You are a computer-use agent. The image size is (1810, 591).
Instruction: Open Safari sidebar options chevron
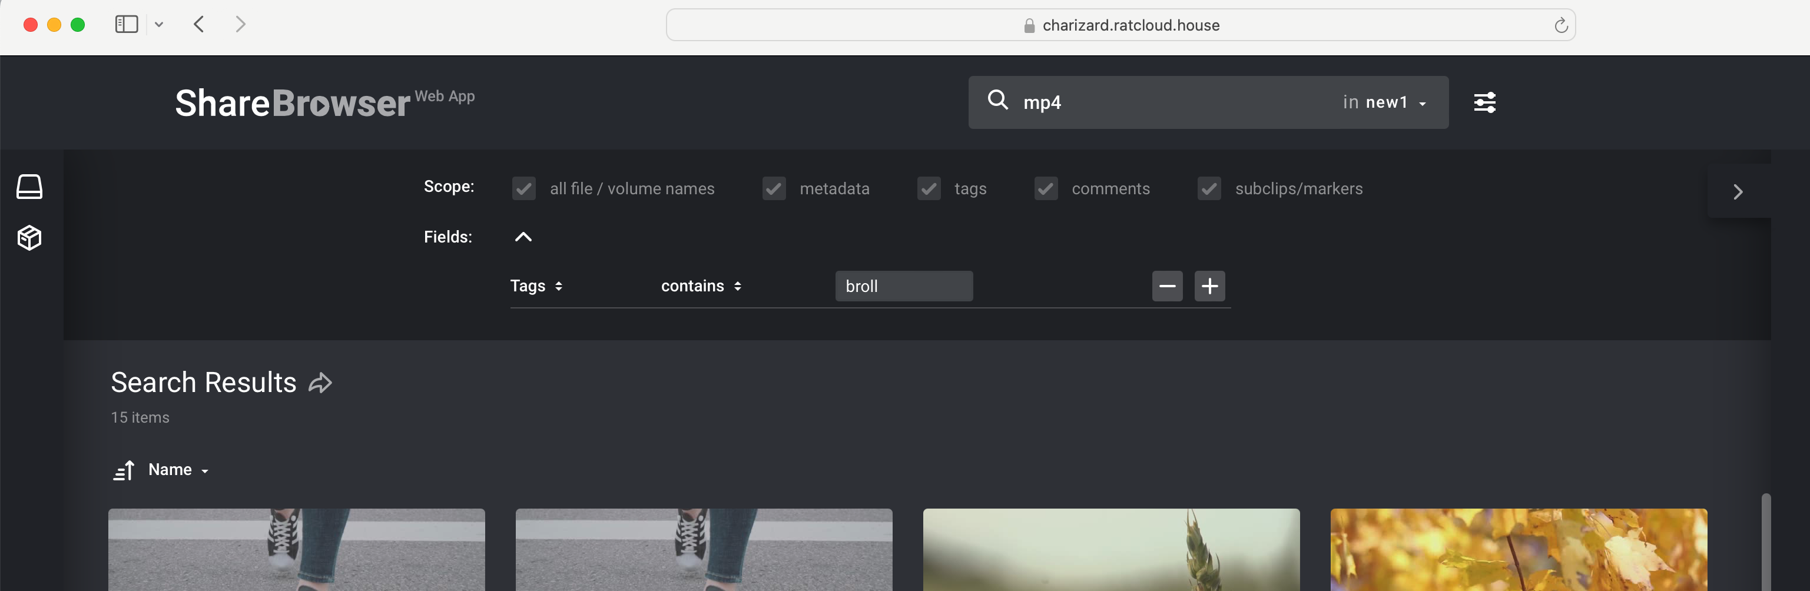click(x=159, y=25)
